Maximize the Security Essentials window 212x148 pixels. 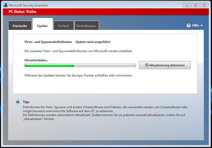pos(195,6)
